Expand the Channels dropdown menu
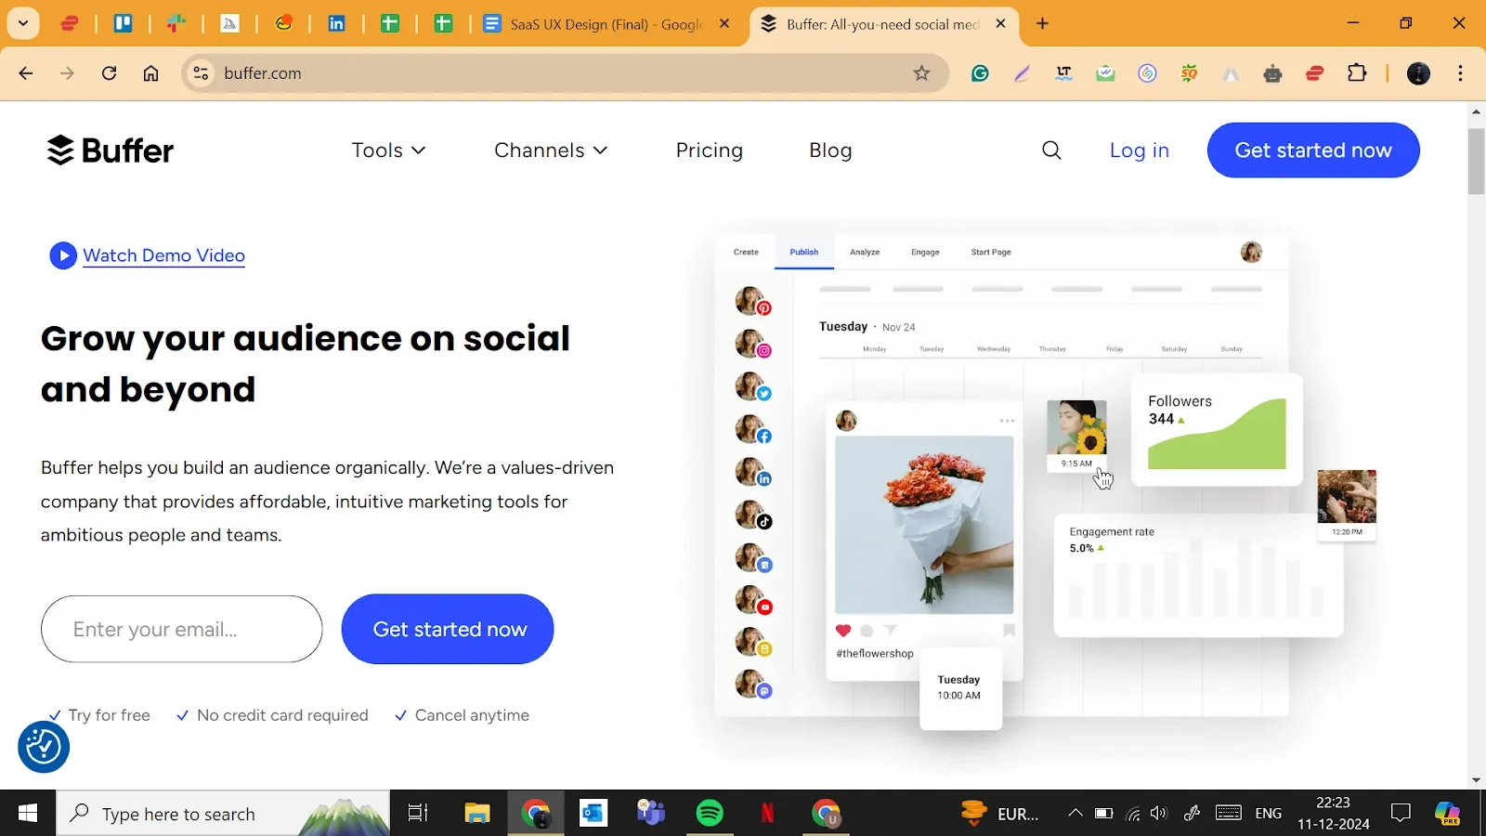 (550, 150)
